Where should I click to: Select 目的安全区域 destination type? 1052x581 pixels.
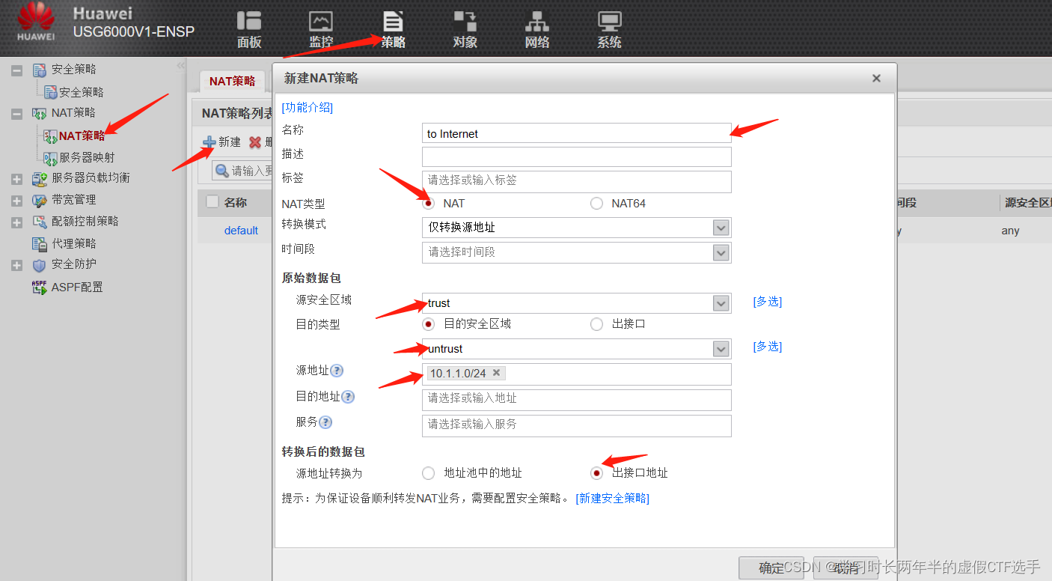429,324
